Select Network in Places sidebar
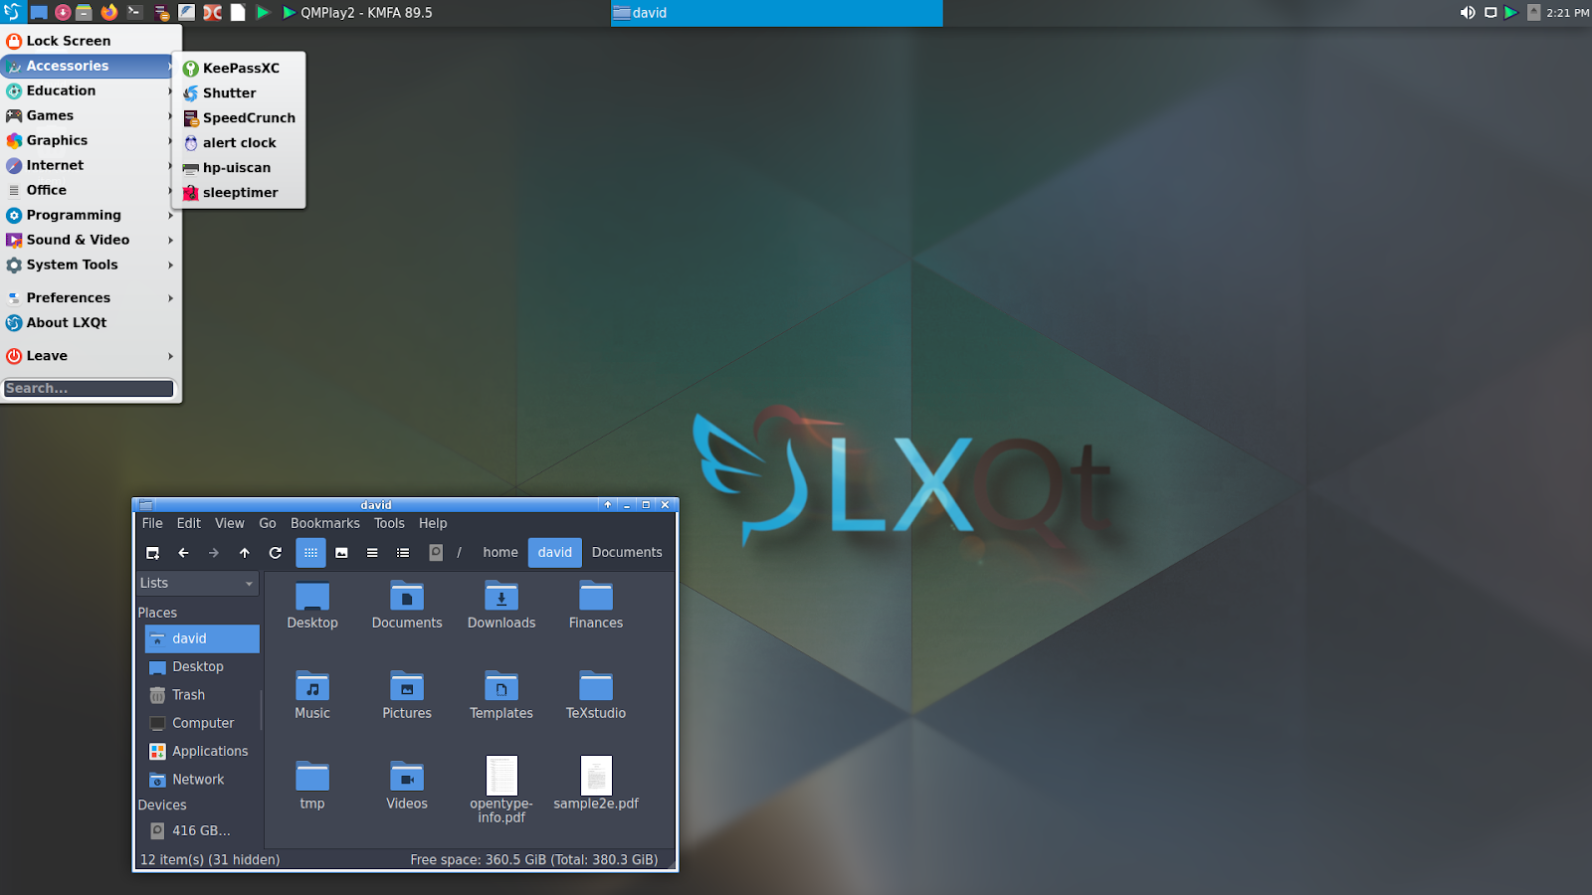The width and height of the screenshot is (1592, 895). click(202, 780)
